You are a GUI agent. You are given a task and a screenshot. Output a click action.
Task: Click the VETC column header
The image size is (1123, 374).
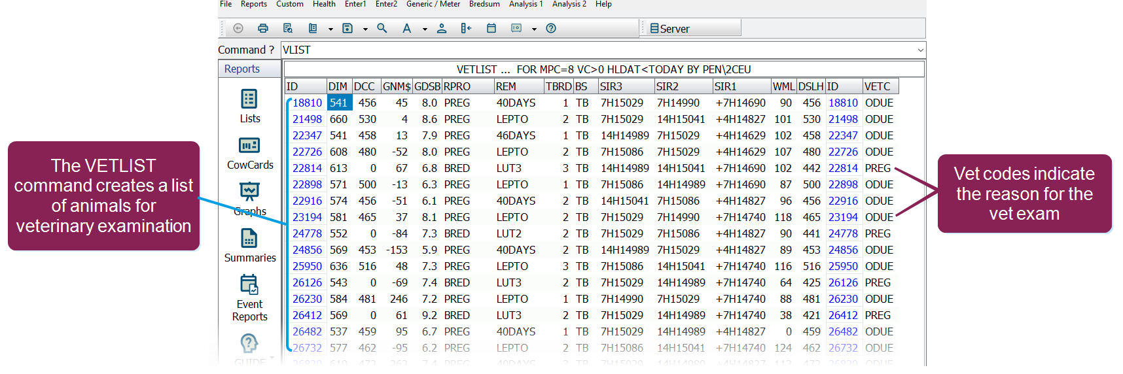point(880,86)
